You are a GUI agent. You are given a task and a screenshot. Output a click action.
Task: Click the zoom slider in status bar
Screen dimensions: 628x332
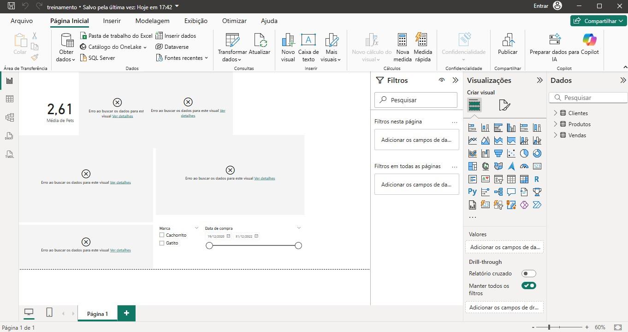pos(549,327)
